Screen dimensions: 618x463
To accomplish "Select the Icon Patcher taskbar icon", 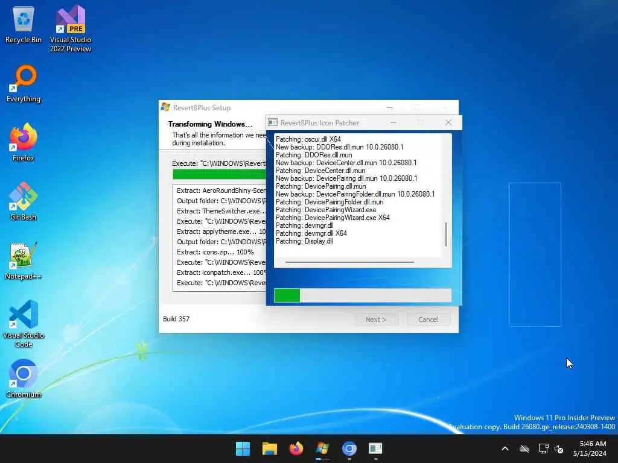I will click(375, 449).
